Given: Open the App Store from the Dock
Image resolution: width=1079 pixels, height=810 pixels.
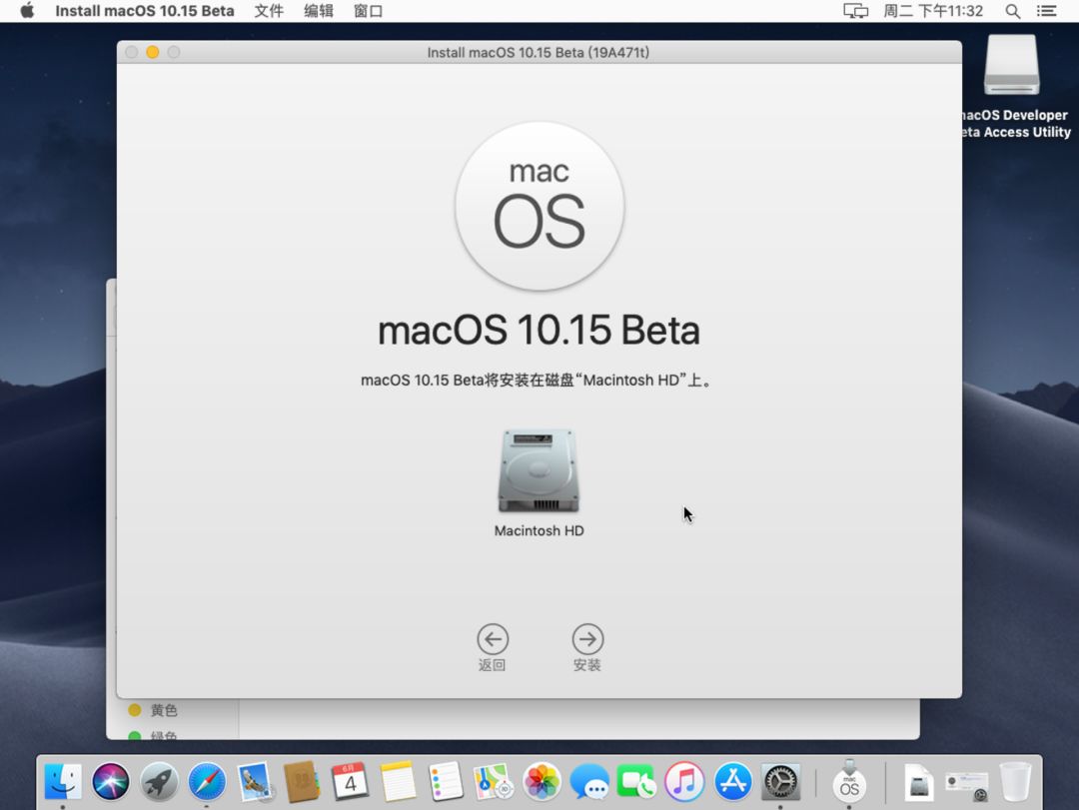Looking at the screenshot, I should 733,782.
